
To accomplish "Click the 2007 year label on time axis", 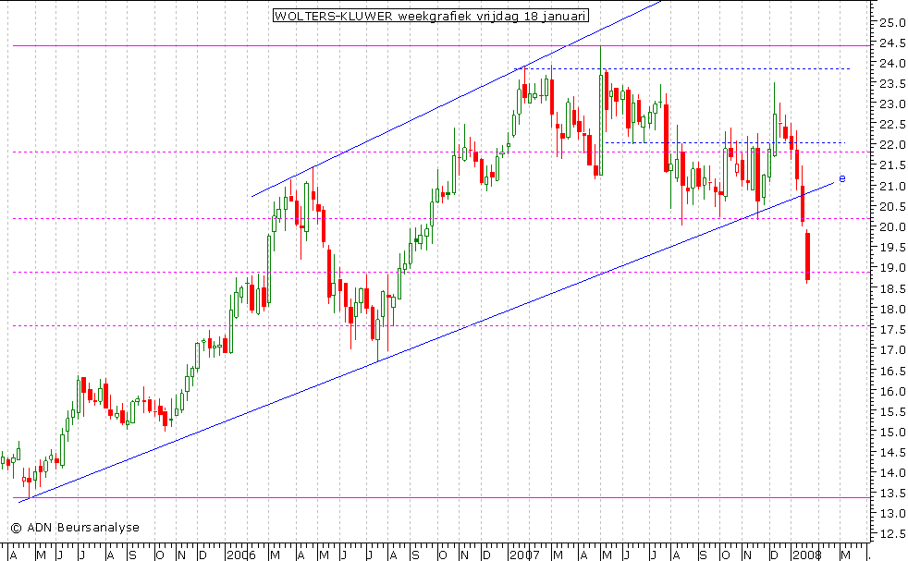I will (x=523, y=555).
